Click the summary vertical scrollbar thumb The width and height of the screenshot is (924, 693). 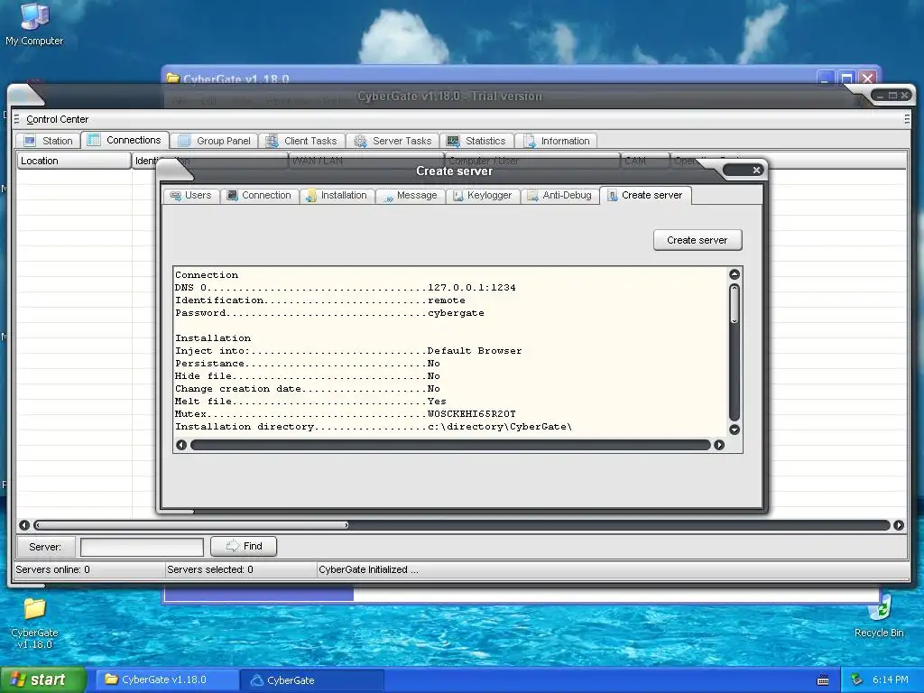[x=735, y=304]
